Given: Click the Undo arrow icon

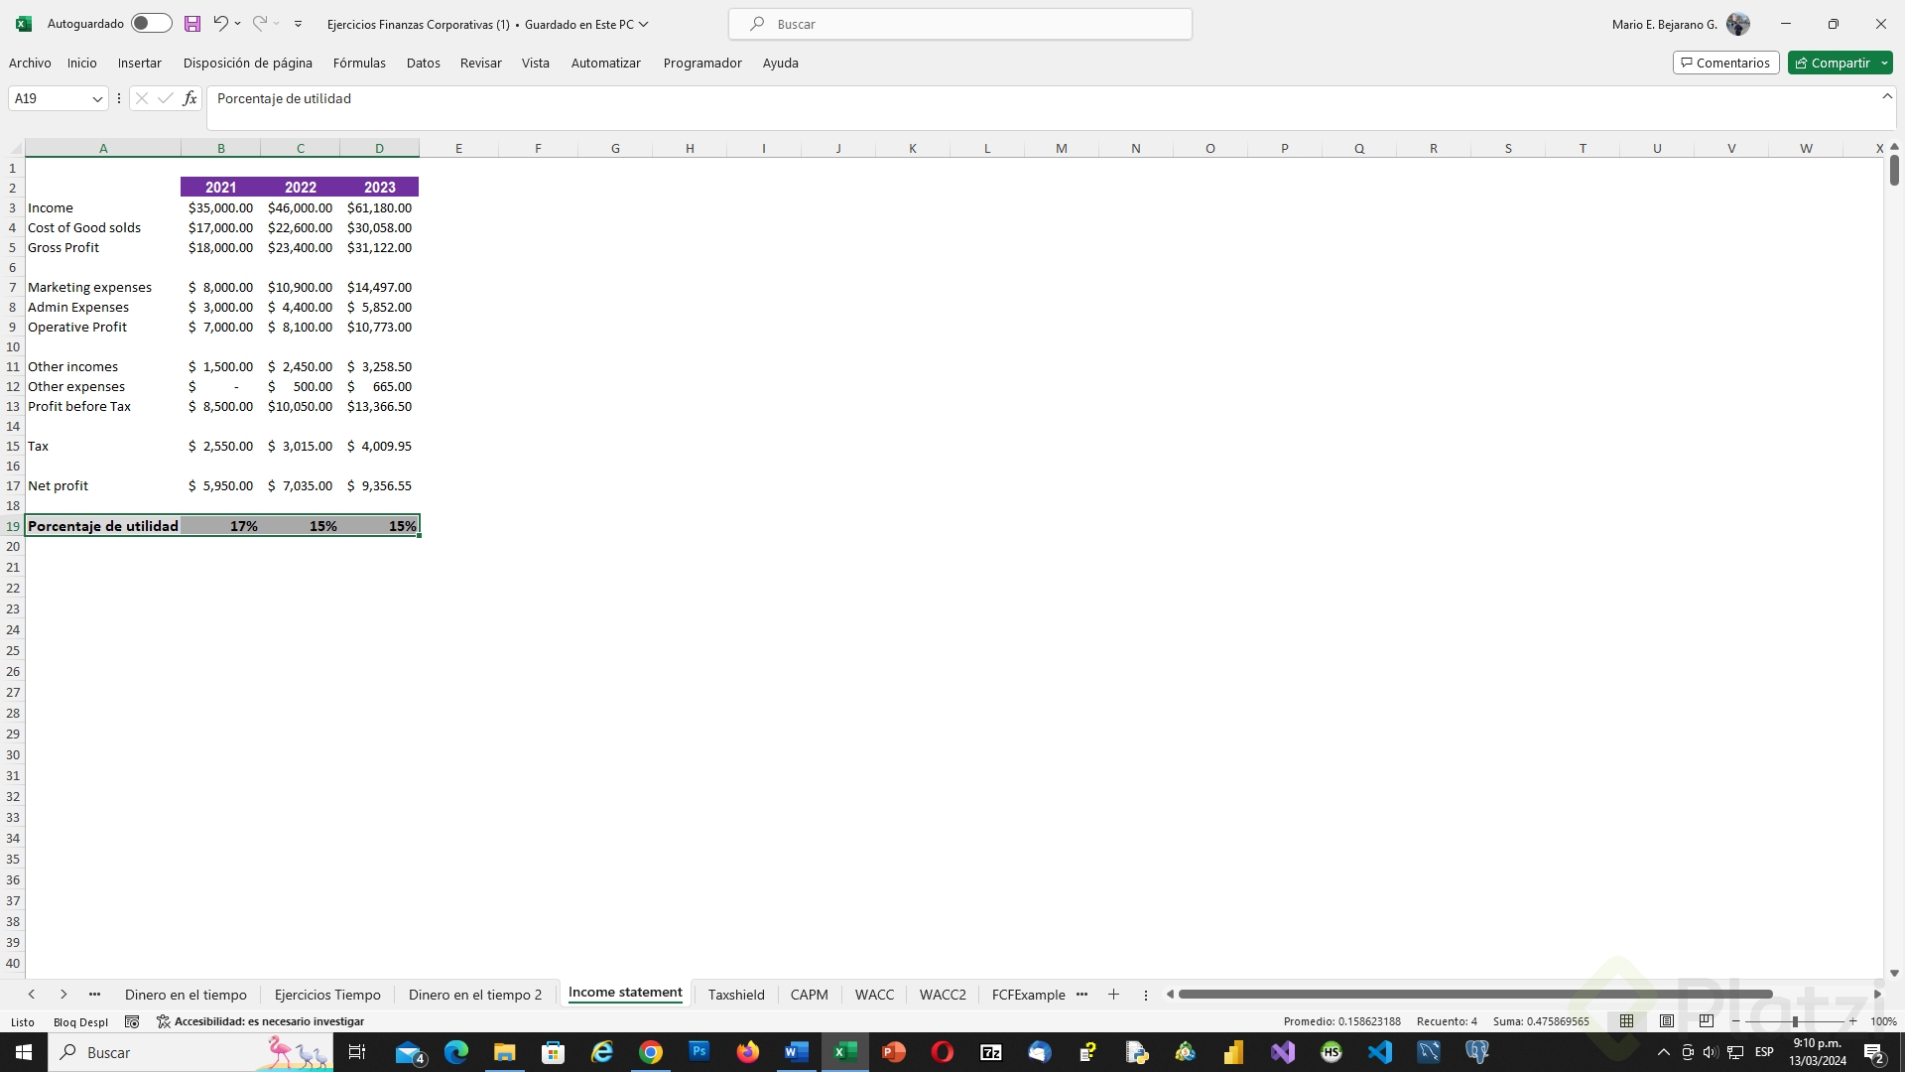Looking at the screenshot, I should 220,24.
